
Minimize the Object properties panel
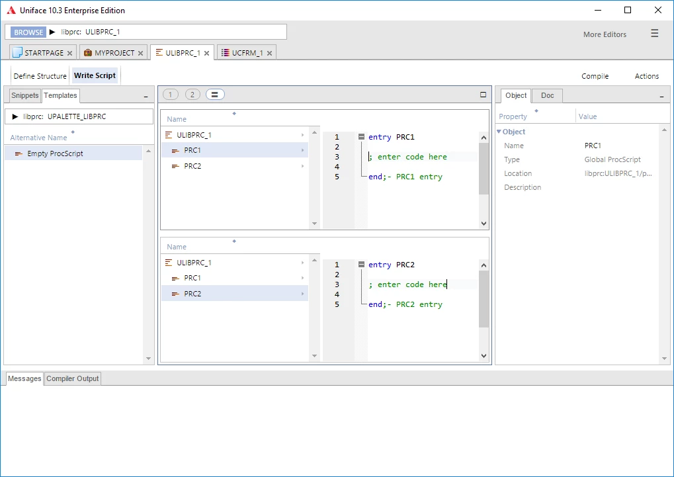[x=661, y=97]
